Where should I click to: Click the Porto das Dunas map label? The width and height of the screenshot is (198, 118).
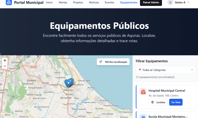point(65,58)
